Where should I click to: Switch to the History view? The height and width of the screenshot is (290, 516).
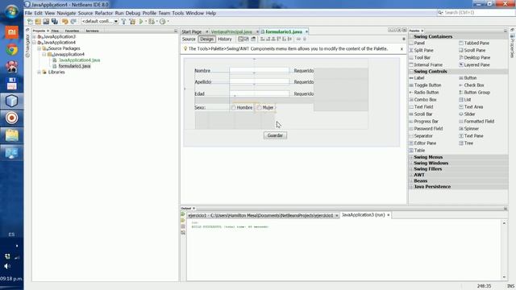225,39
